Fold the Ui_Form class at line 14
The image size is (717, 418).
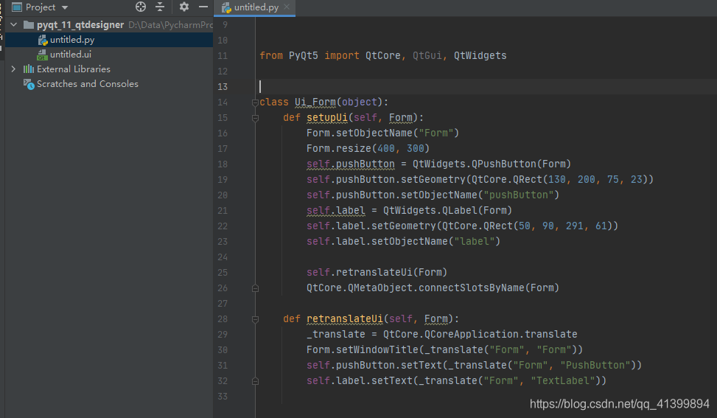click(255, 102)
